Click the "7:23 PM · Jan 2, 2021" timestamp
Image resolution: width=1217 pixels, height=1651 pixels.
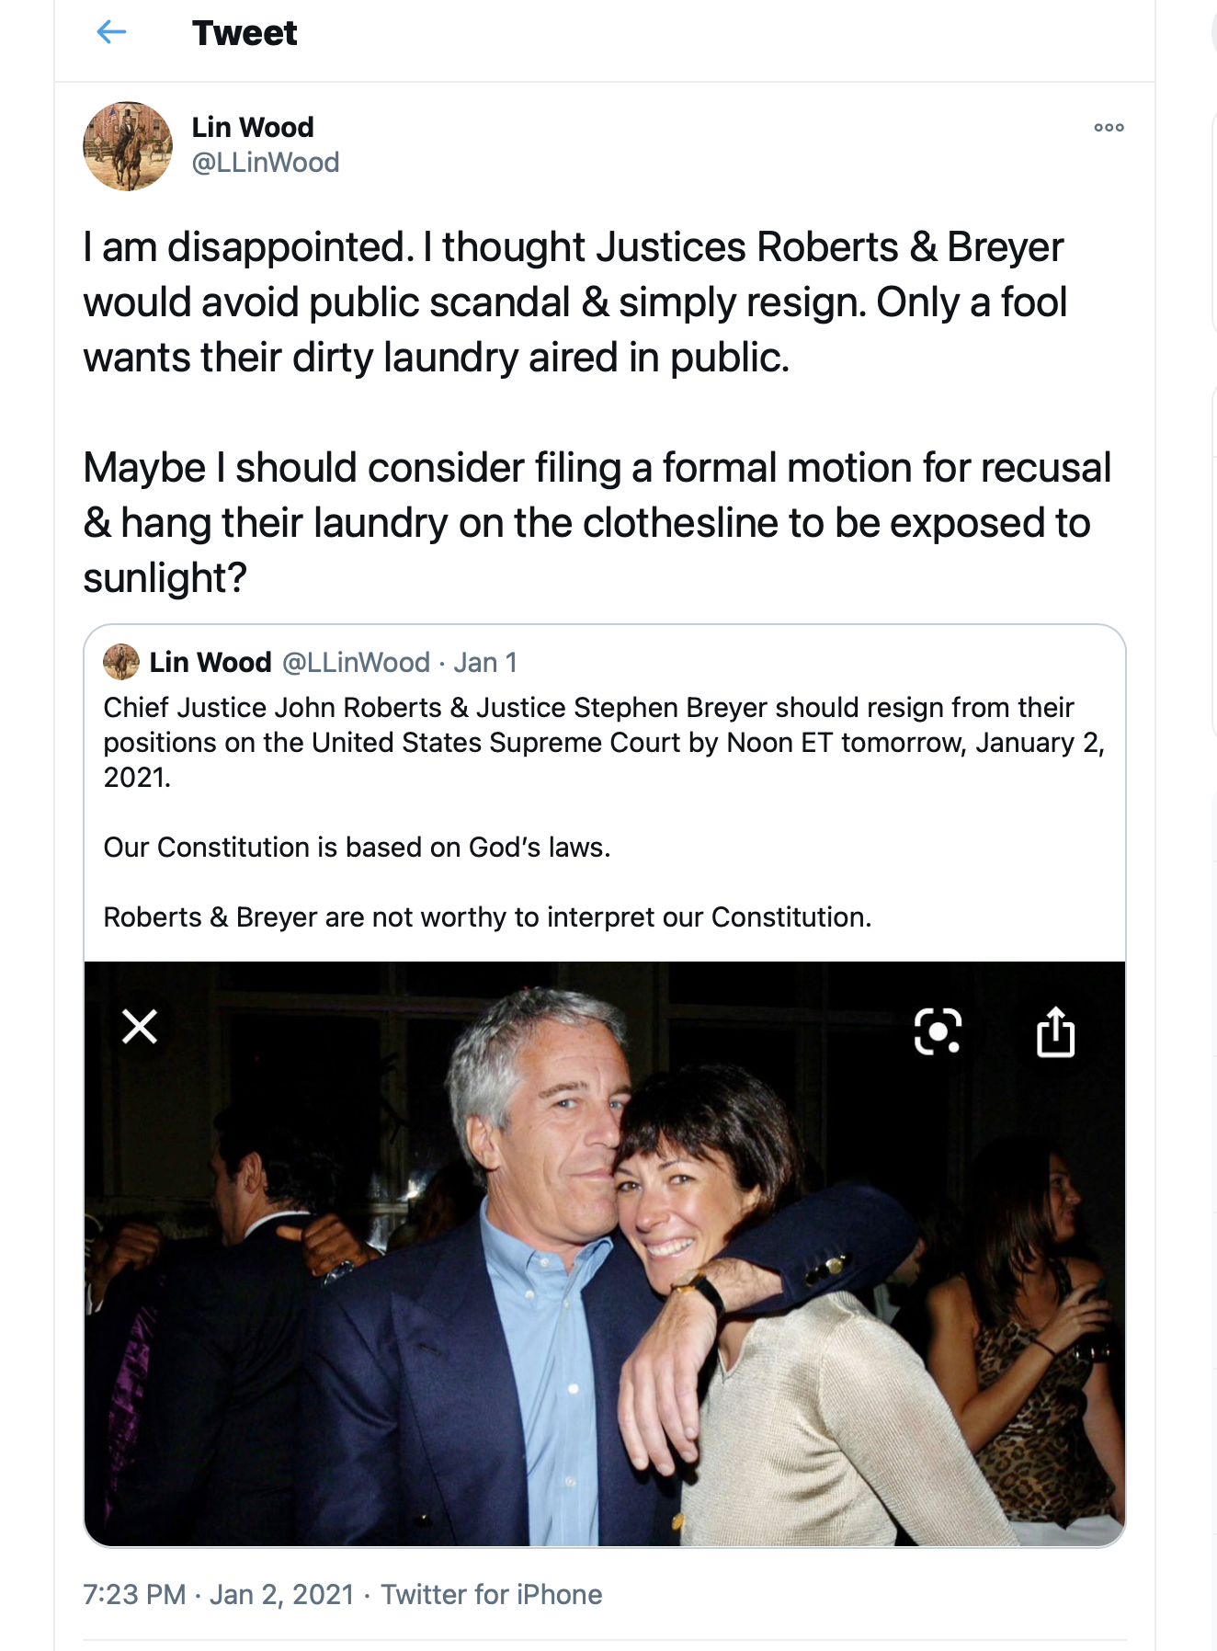tap(219, 1594)
